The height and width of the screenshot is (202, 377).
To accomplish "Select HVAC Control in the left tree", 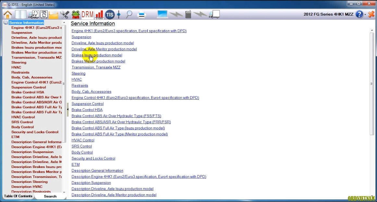I will click(x=23, y=117).
